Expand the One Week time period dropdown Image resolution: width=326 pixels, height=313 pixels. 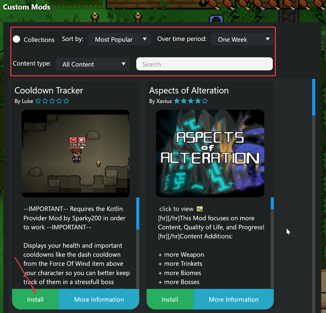(x=242, y=39)
